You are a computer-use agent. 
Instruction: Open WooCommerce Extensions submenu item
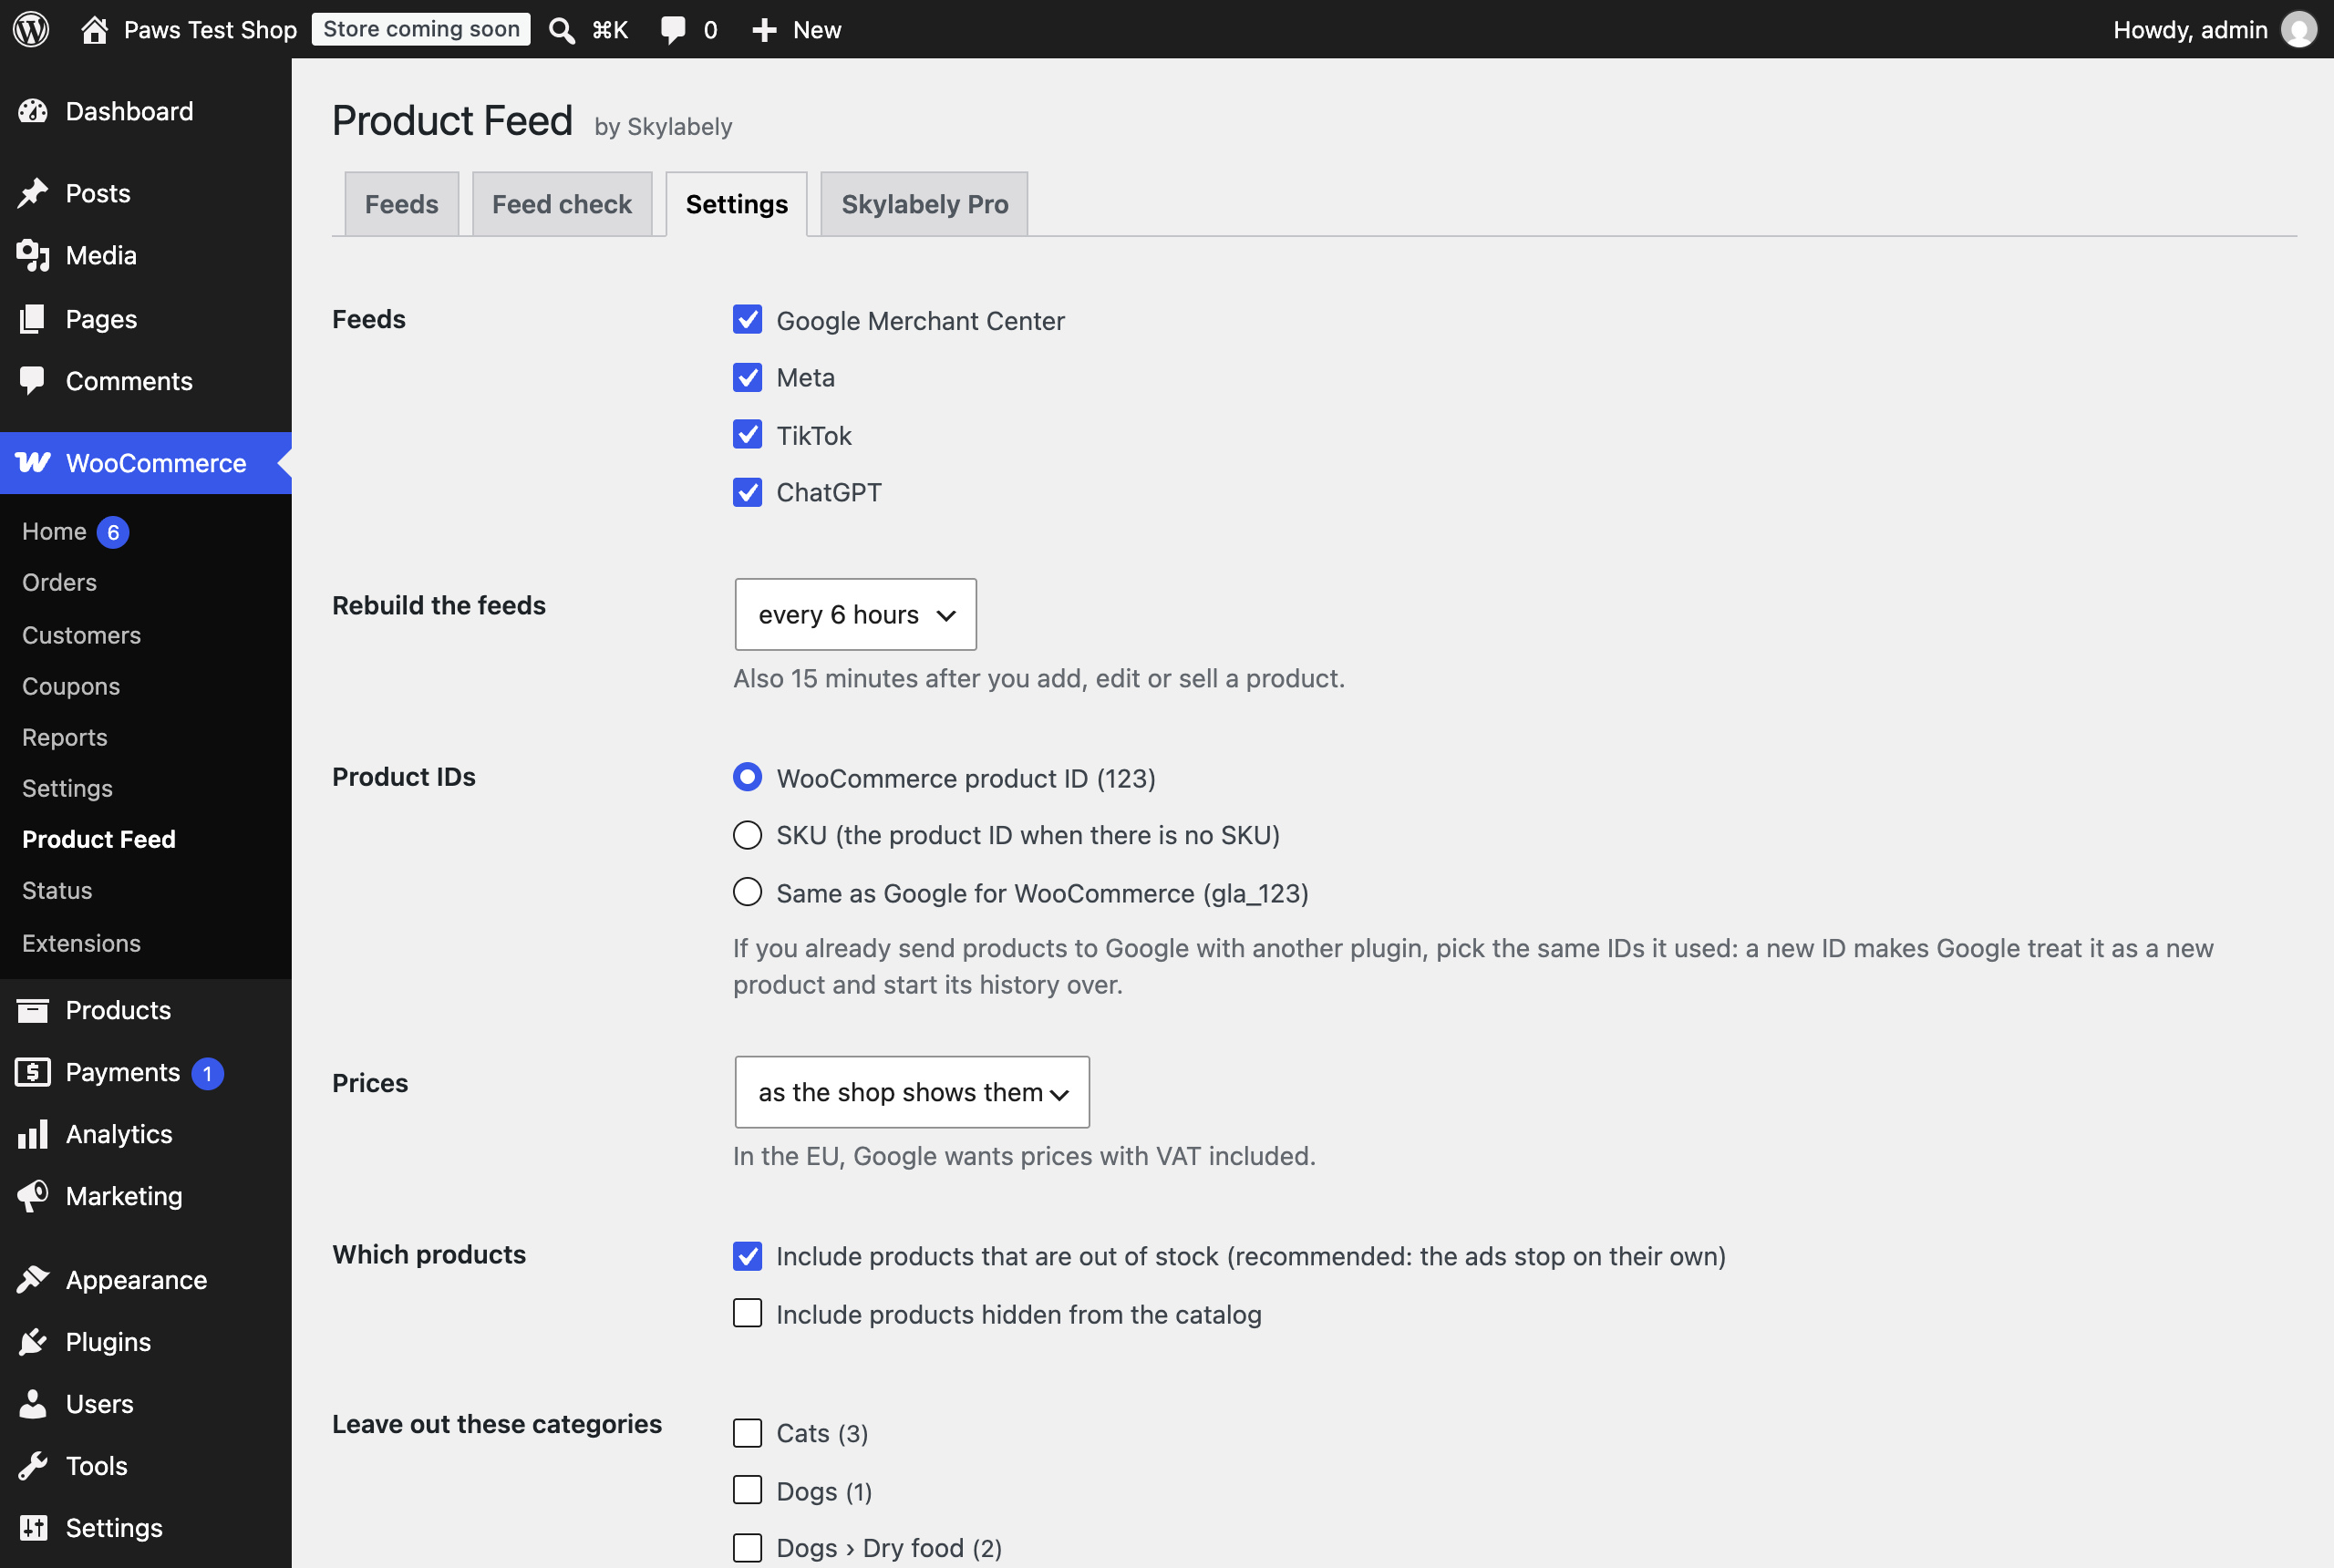coord(81,943)
